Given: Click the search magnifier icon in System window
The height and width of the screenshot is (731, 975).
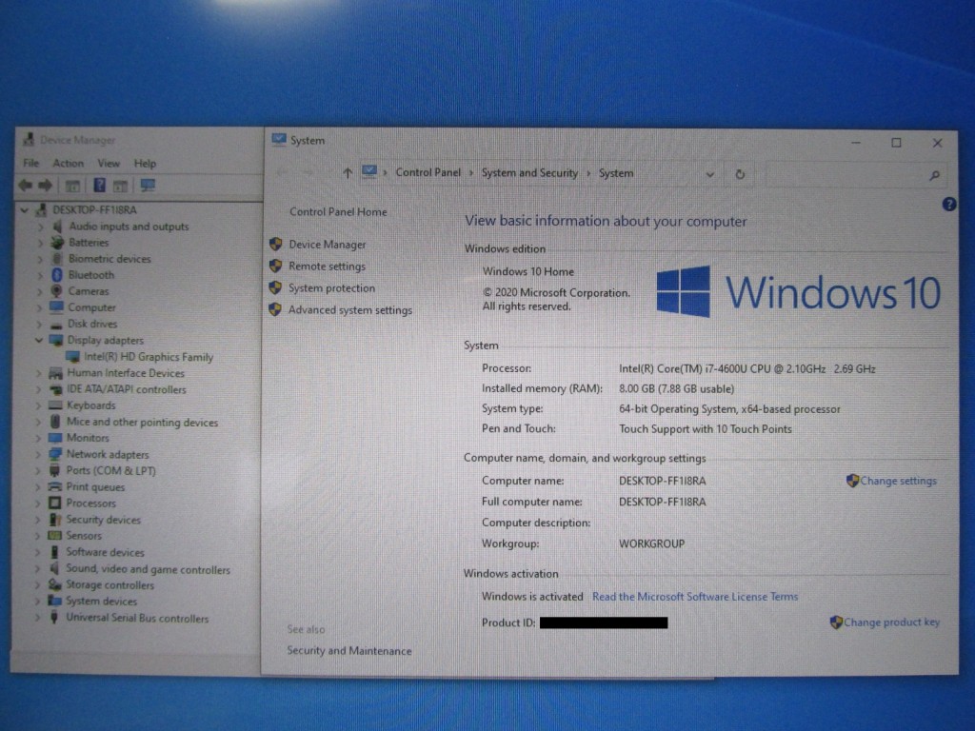Looking at the screenshot, I should (934, 176).
